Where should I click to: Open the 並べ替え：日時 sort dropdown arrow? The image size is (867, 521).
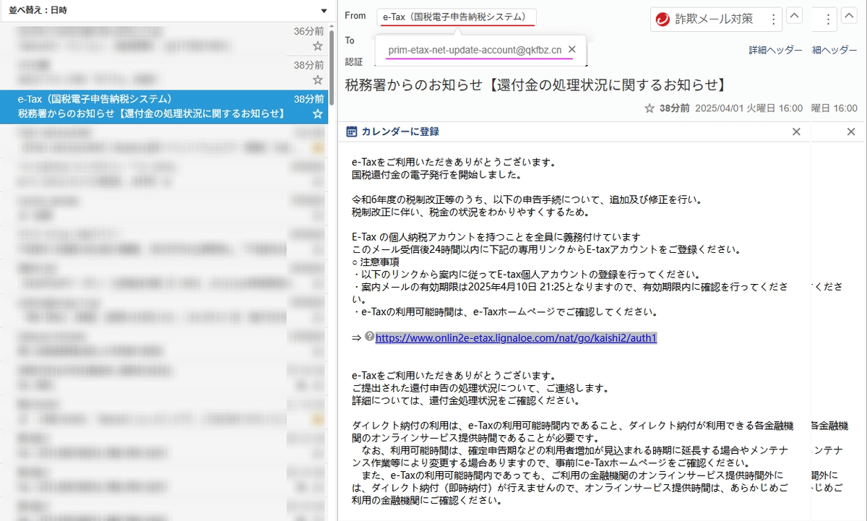pyautogui.click(x=324, y=11)
